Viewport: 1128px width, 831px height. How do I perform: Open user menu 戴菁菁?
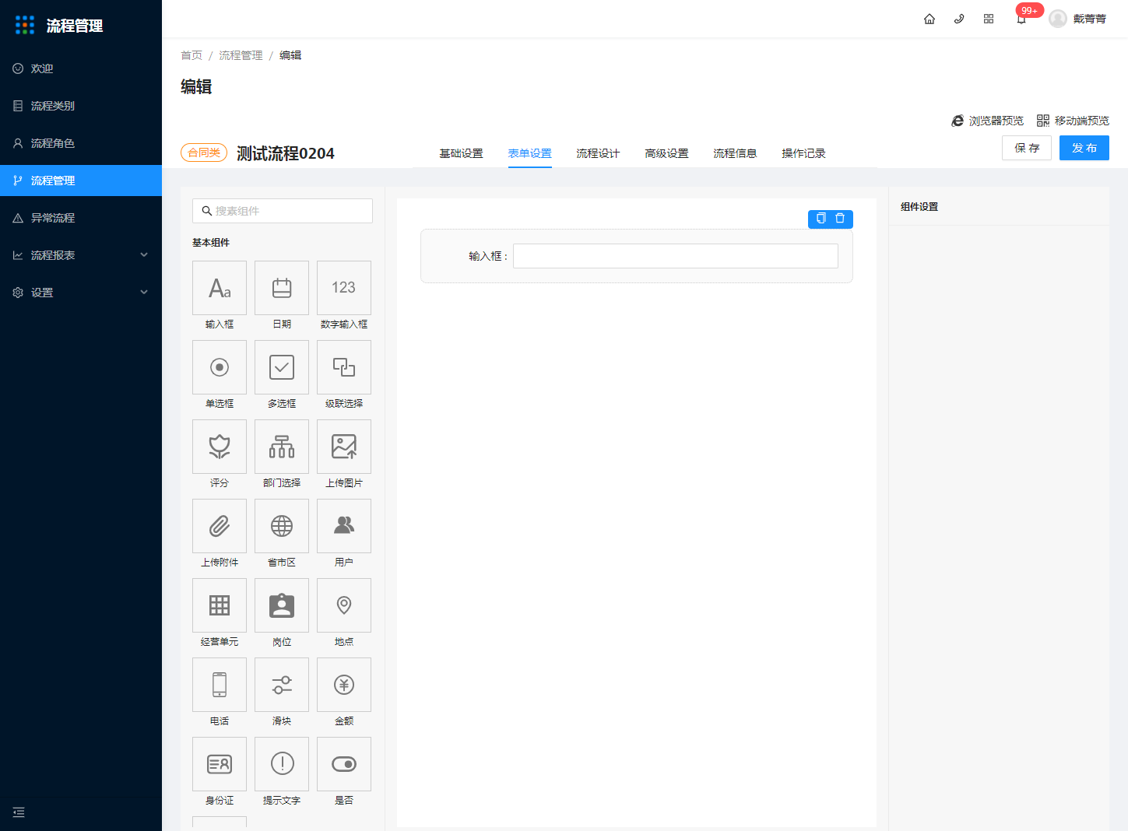tap(1078, 19)
